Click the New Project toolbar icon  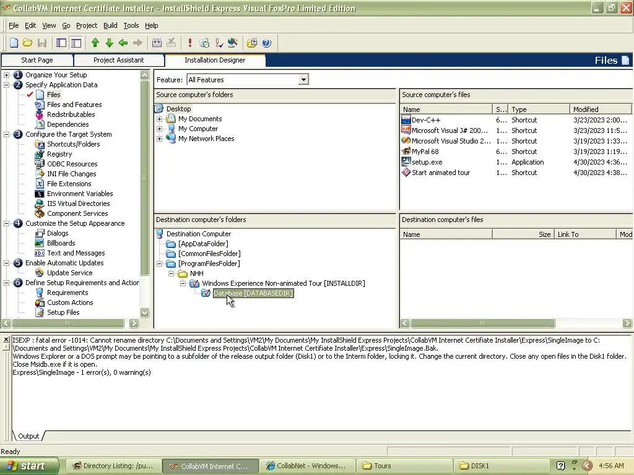tap(14, 43)
